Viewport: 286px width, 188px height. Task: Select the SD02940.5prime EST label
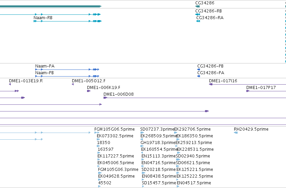point(193,156)
